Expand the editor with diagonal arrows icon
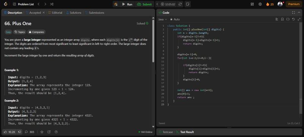The width and height of the screenshot is (304, 137). [x=299, y=19]
